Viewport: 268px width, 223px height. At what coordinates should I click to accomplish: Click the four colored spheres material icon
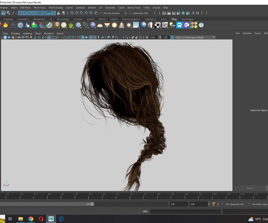pos(194,25)
